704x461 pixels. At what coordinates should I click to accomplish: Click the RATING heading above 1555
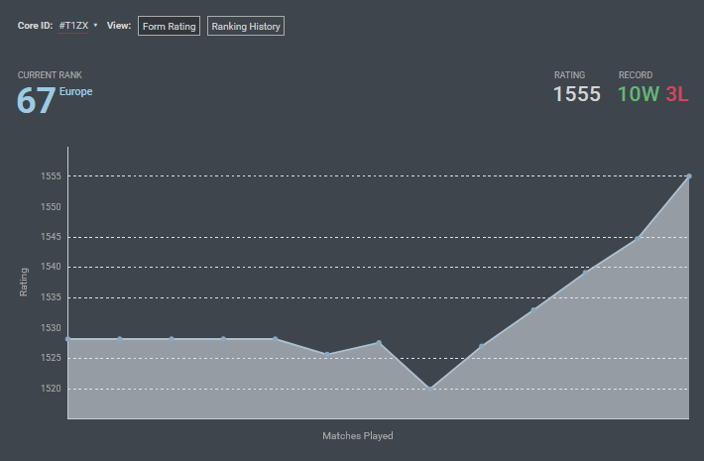pos(569,75)
